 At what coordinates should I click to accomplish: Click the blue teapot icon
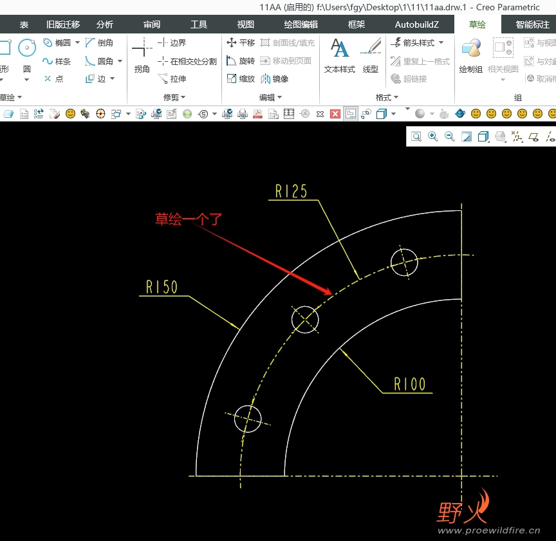pyautogui.click(x=460, y=114)
